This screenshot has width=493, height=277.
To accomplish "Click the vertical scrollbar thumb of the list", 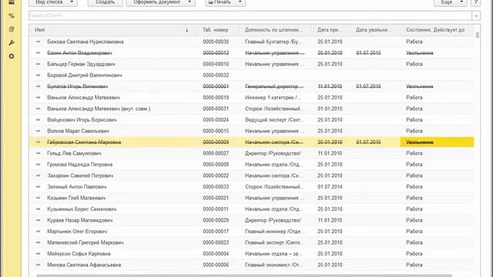I will click(x=478, y=35).
